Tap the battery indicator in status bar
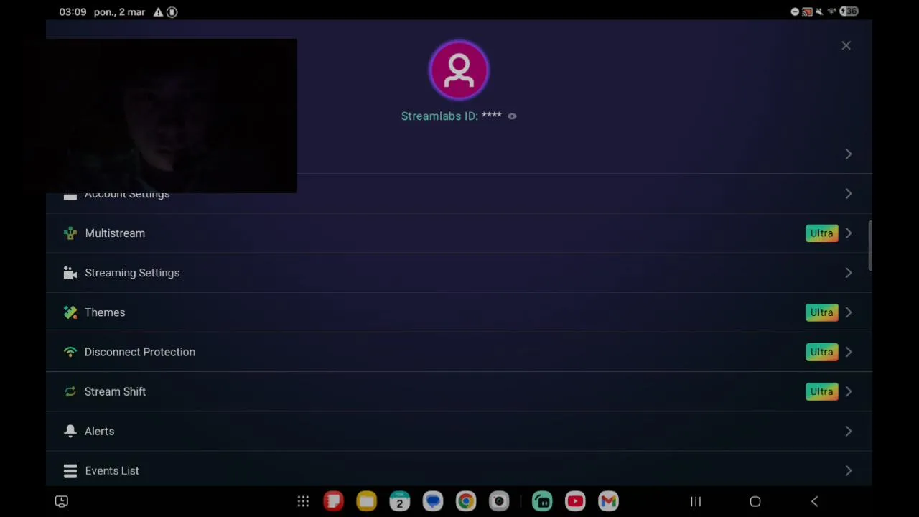The image size is (919, 517). pos(849,11)
